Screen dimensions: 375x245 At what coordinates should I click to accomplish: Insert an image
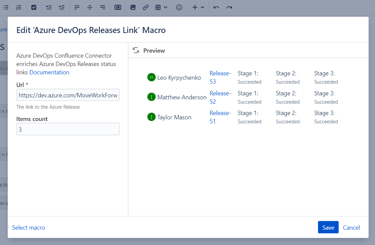pos(133,7)
